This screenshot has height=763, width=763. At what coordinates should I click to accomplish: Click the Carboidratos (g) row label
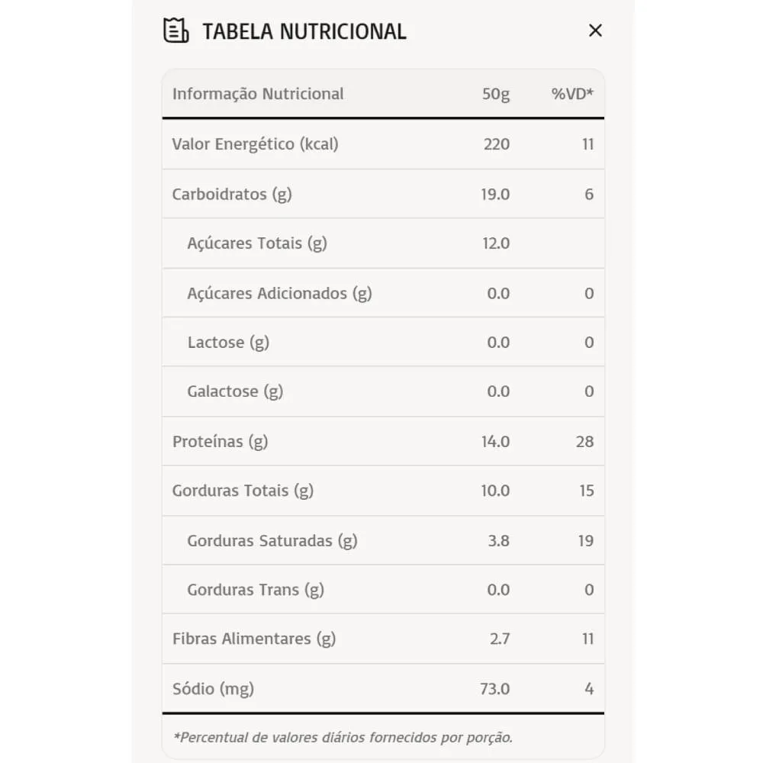coord(232,194)
